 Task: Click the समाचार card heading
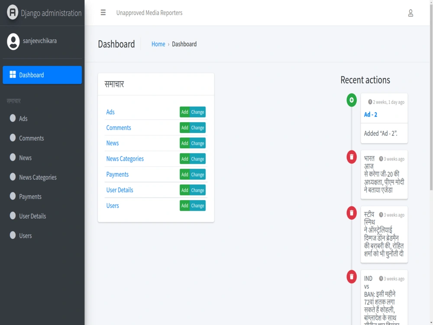pos(114,84)
